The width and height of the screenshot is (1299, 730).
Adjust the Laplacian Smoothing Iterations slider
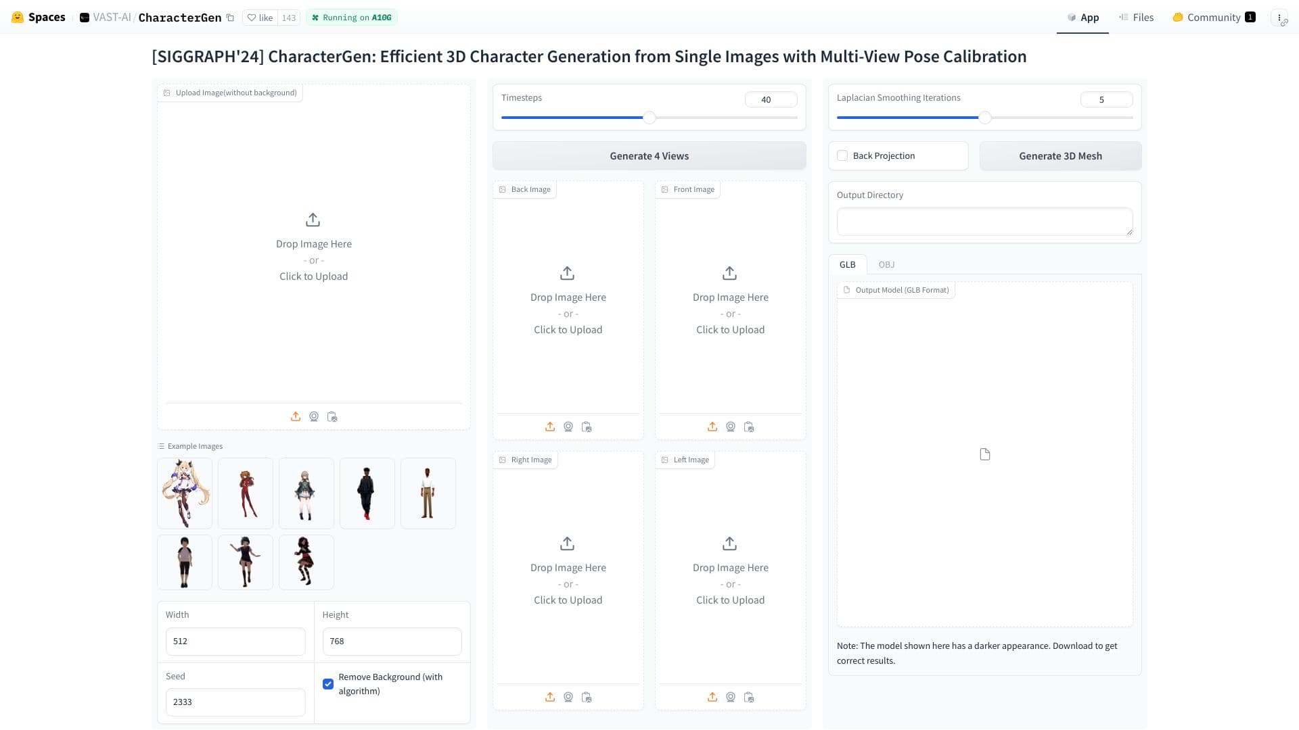pyautogui.click(x=985, y=117)
